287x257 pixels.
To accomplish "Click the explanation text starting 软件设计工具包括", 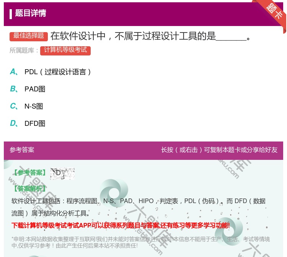I will [139, 207].
